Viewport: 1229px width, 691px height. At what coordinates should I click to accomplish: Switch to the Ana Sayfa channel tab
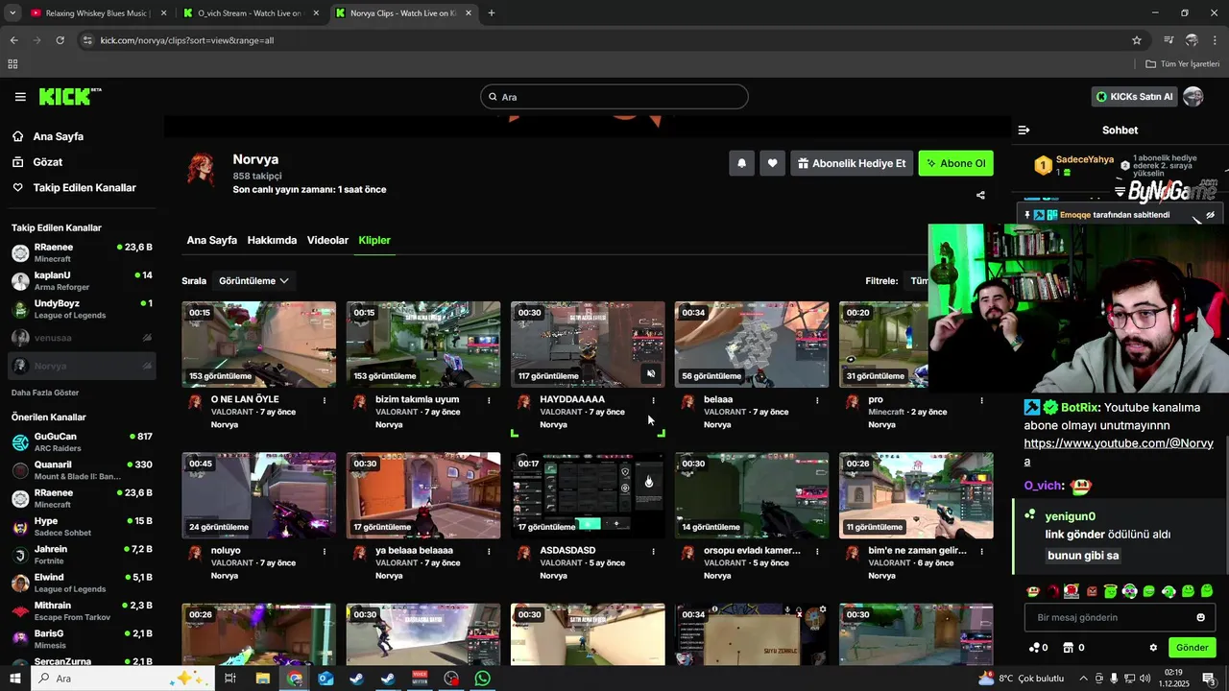coord(211,240)
